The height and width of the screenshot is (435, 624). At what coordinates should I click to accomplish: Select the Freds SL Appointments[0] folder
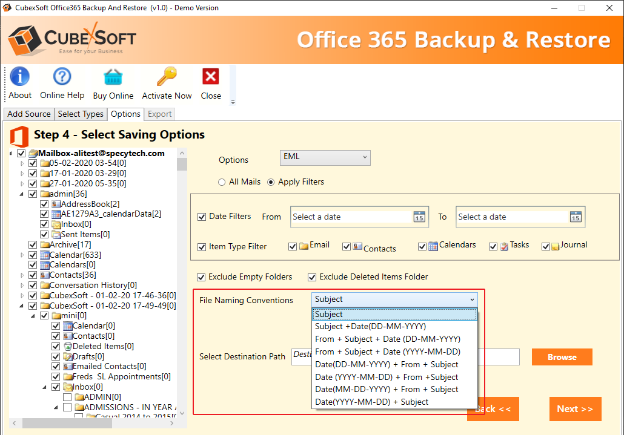coord(121,376)
